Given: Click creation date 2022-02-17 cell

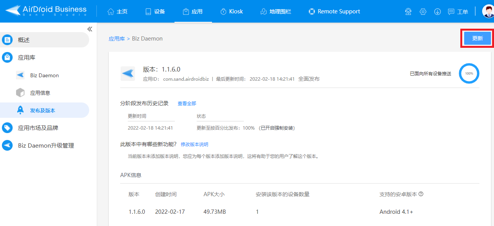Looking at the screenshot, I should pos(170,211).
